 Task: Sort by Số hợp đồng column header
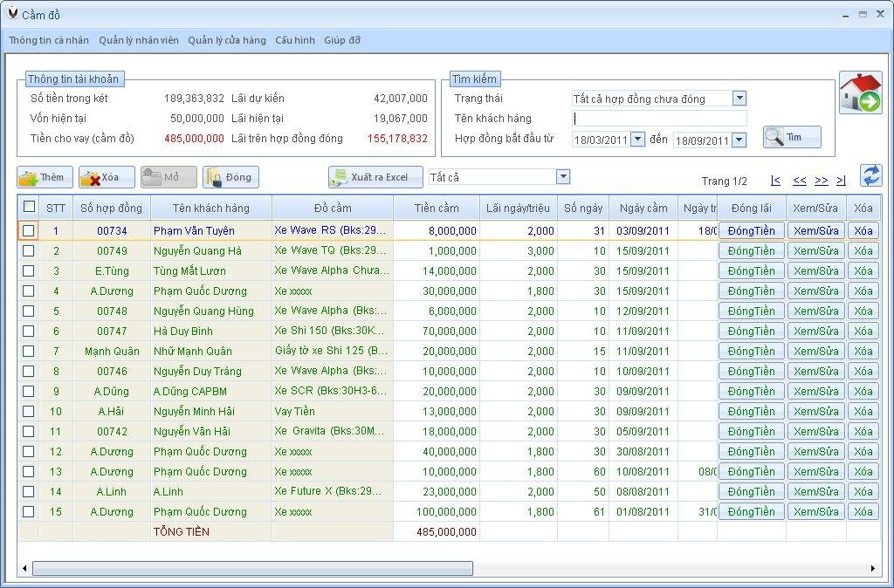pyautogui.click(x=111, y=208)
